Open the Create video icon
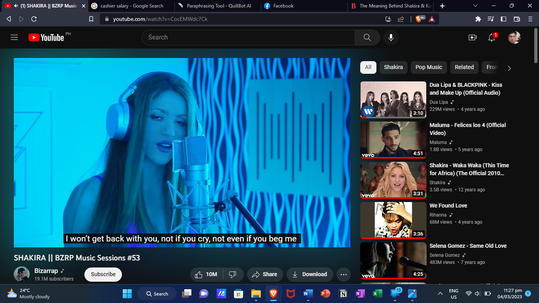Image resolution: width=539 pixels, height=303 pixels. [x=473, y=37]
